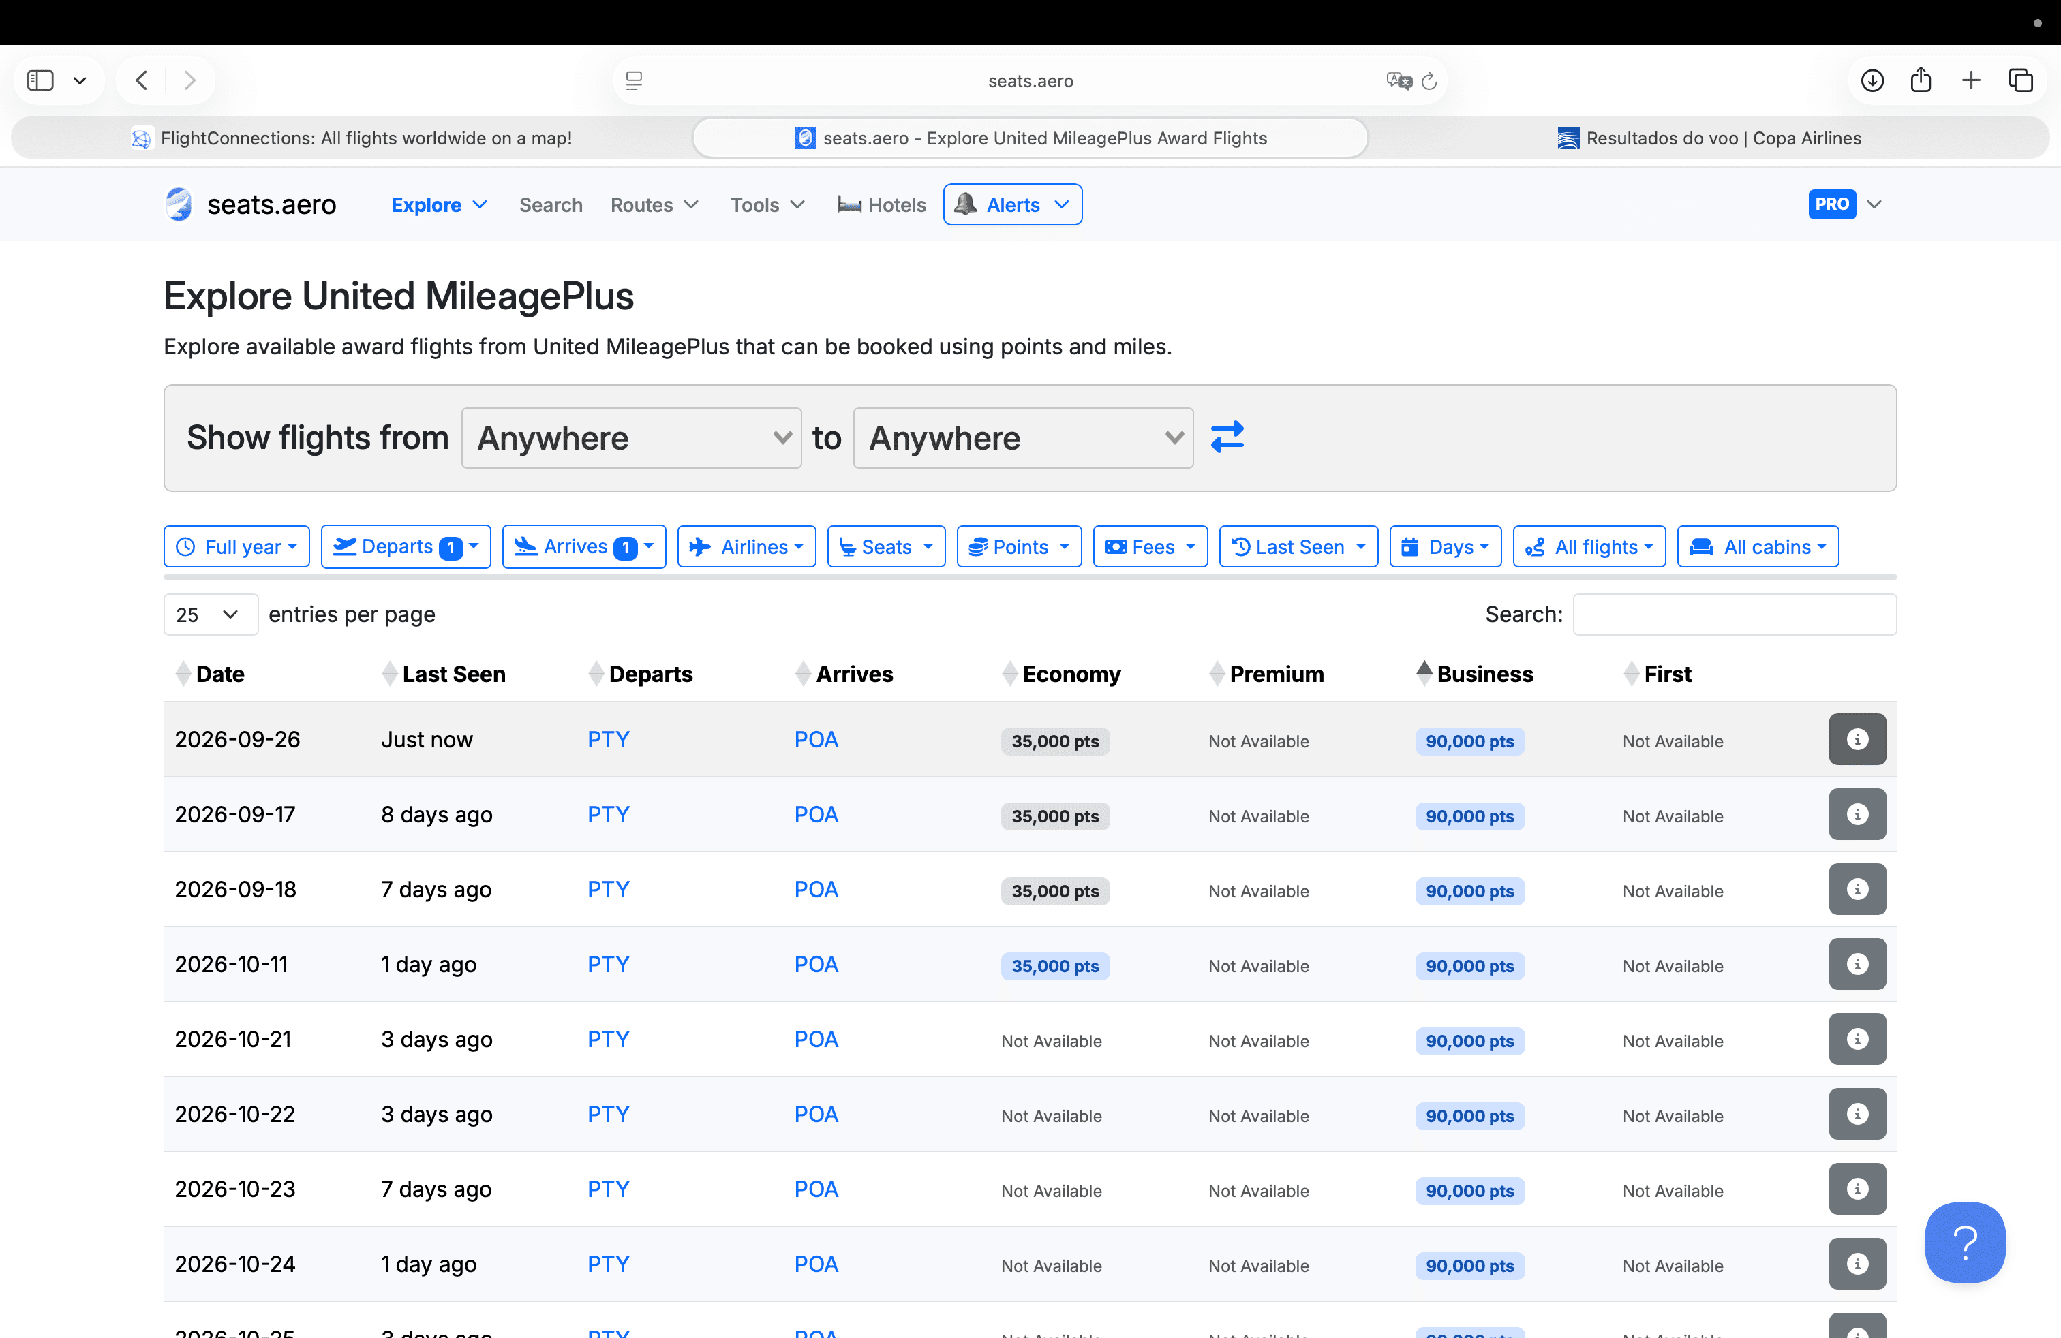The image size is (2061, 1338).
Task: Open the Explore navigation menu
Action: pos(439,205)
